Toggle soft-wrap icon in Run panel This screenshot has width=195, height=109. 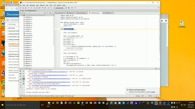24,76
